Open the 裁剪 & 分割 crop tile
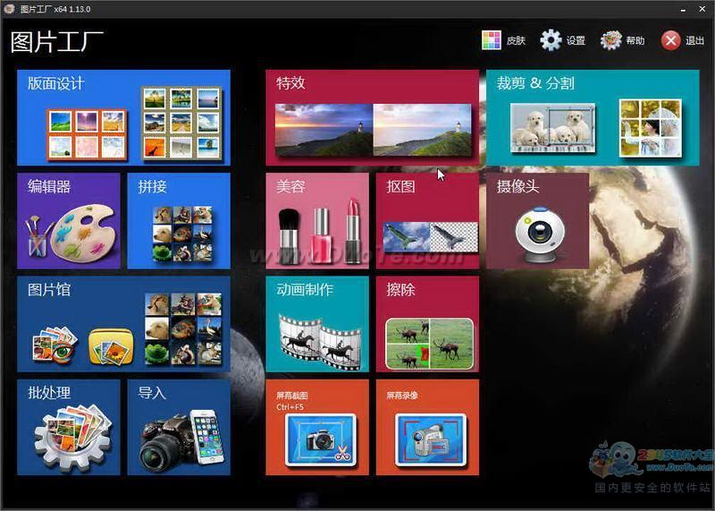Viewport: 715px width, 511px height. tap(593, 118)
